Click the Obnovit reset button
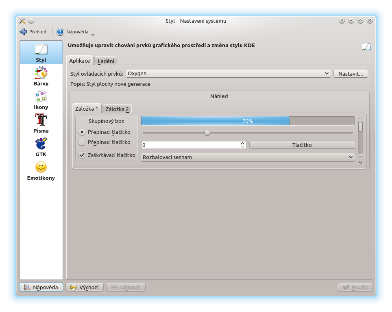Image resolution: width=392 pixels, height=312 pixels. [x=126, y=287]
